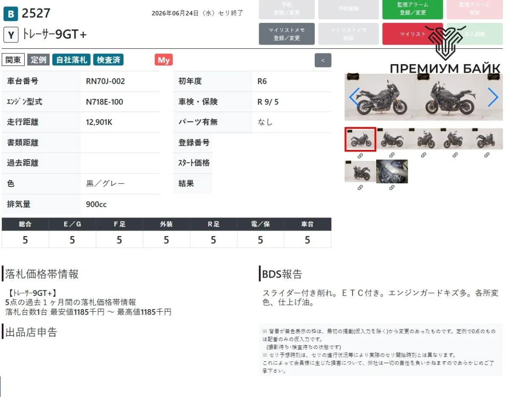Select the model name トレーサー9GT+ heading
Screen dimensions: 509x397
(x=54, y=35)
